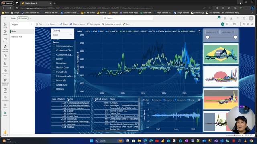
Task: Favorite the report with star icon
Action: tap(252, 24)
